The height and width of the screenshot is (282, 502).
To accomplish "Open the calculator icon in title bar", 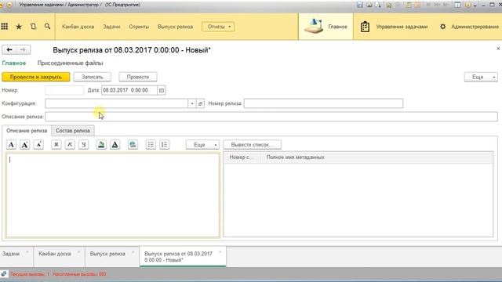I will coord(408,5).
